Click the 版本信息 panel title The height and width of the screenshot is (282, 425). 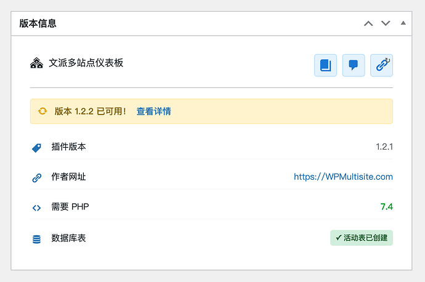(x=38, y=23)
